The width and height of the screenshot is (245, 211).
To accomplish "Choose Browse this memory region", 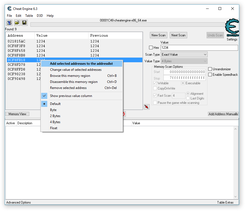I will [x=82, y=76].
